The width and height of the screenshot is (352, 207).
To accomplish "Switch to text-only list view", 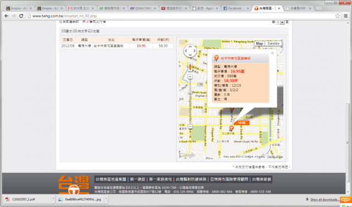I will pyautogui.click(x=80, y=31).
